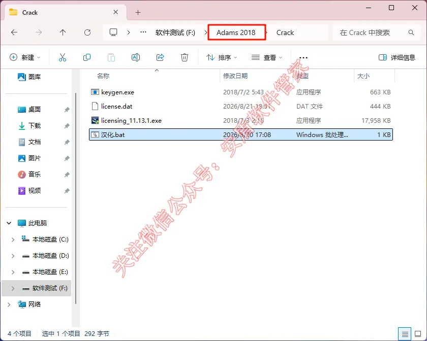The width and height of the screenshot is (427, 341).
Task: Select 此电脑 in navigation pane
Action: [32, 223]
